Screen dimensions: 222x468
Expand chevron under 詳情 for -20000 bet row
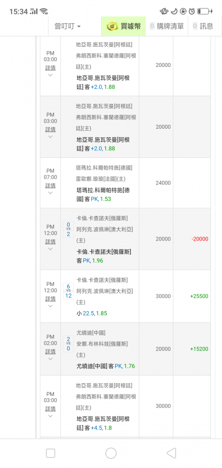[50, 249]
